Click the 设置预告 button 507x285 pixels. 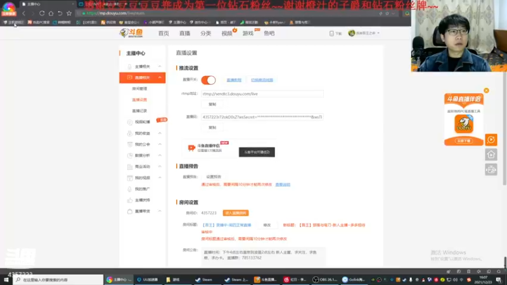(214, 177)
